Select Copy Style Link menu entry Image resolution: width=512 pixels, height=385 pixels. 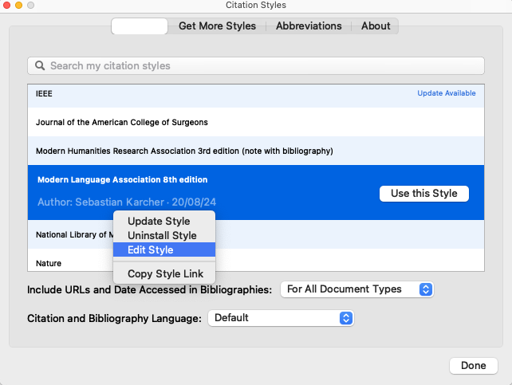coord(164,273)
